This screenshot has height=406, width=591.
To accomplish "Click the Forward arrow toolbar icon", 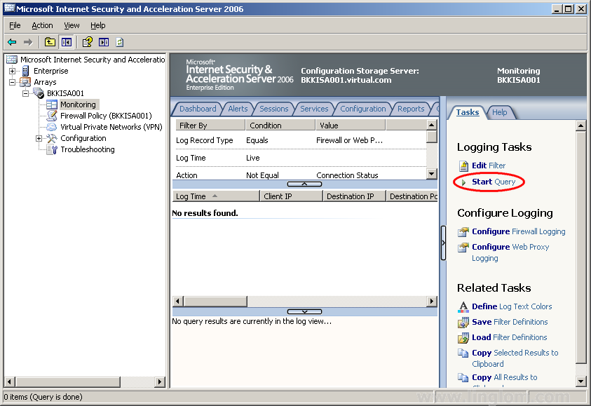I will 28,42.
